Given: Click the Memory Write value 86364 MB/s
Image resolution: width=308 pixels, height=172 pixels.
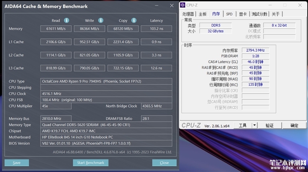Looking at the screenshot, I should coord(89,28).
